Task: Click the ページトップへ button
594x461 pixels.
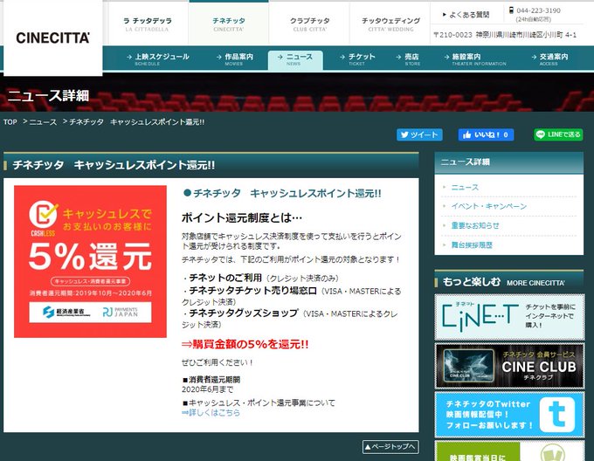Action: 390,447
